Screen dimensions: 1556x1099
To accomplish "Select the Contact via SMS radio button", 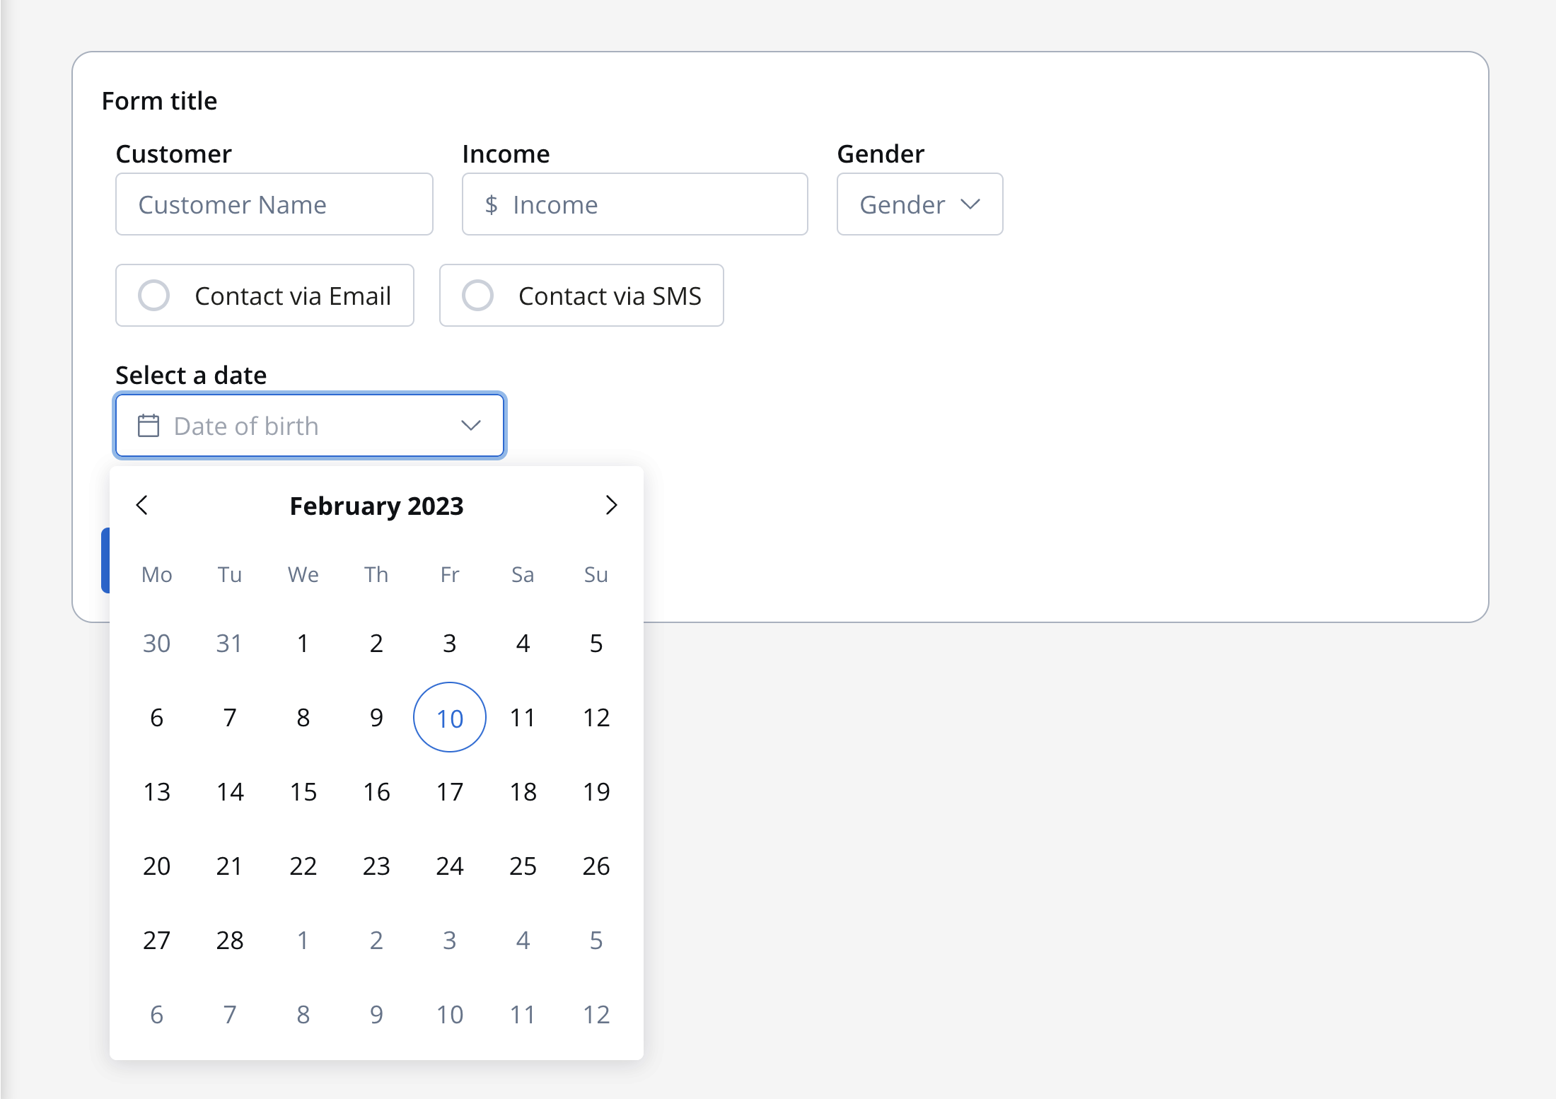I will click(477, 296).
